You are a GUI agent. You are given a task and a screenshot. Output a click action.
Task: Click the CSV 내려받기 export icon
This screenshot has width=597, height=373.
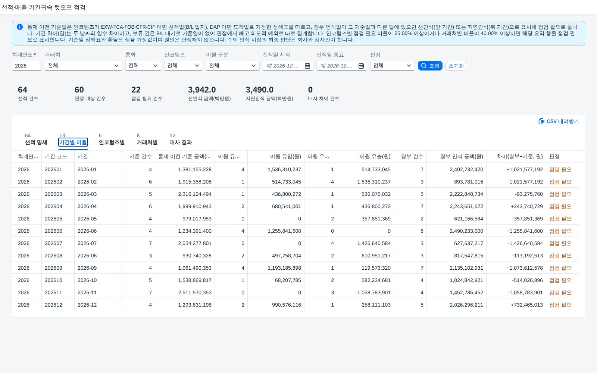click(541, 121)
